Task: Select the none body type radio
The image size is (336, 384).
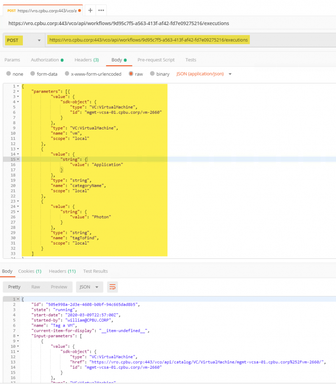Action: click(x=9, y=74)
